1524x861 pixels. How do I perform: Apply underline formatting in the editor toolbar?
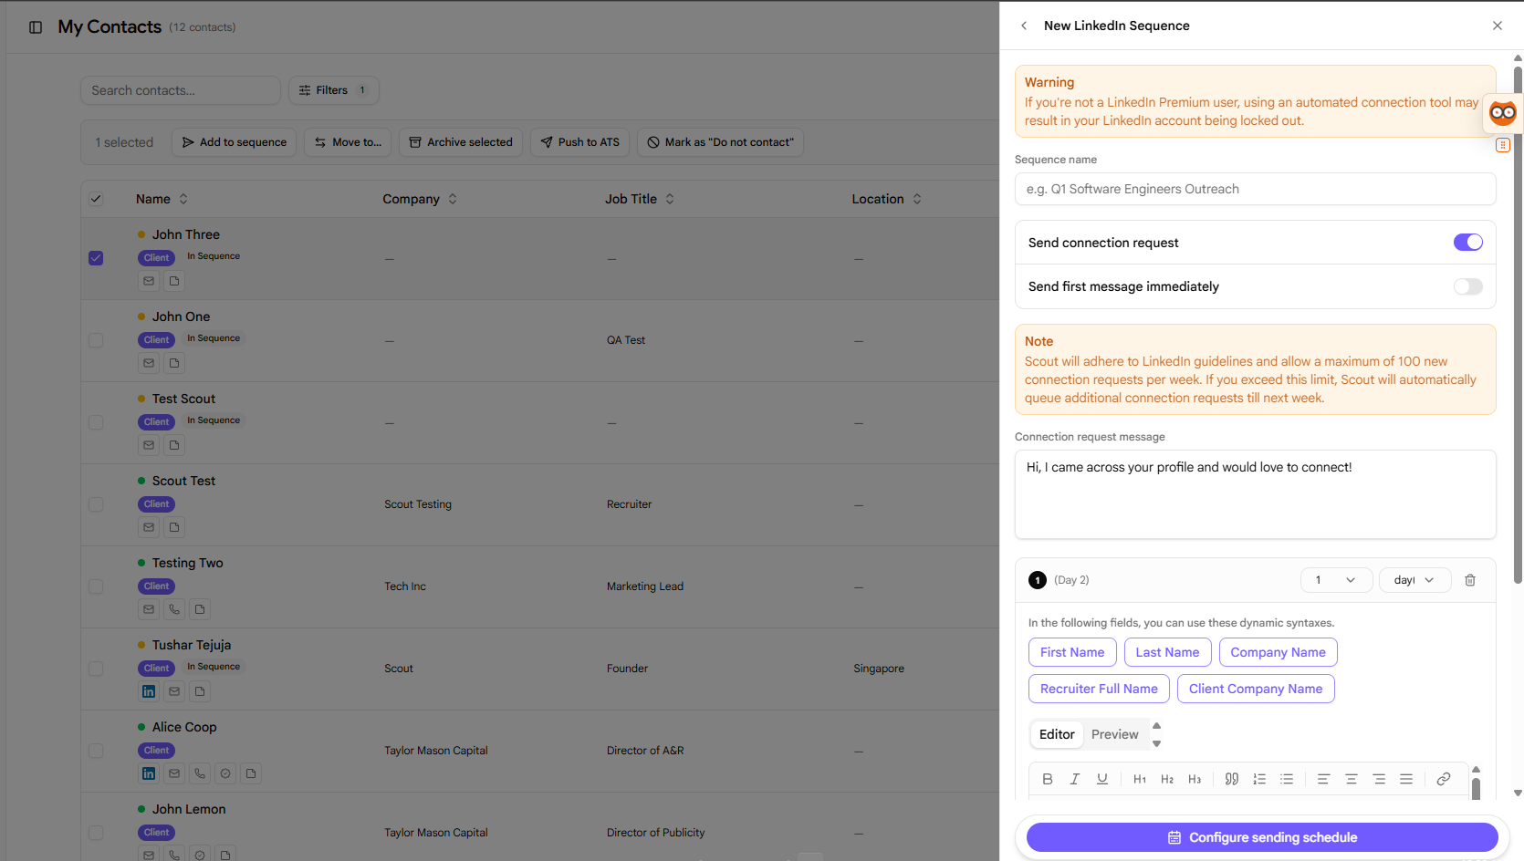pyautogui.click(x=1102, y=779)
